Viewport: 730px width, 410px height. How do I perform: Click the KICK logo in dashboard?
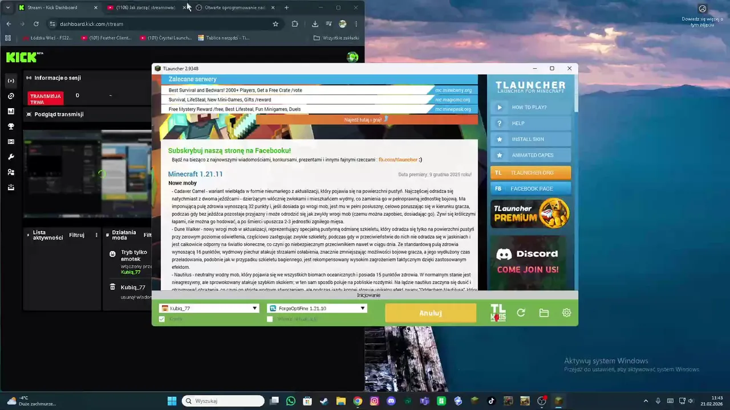pos(24,57)
